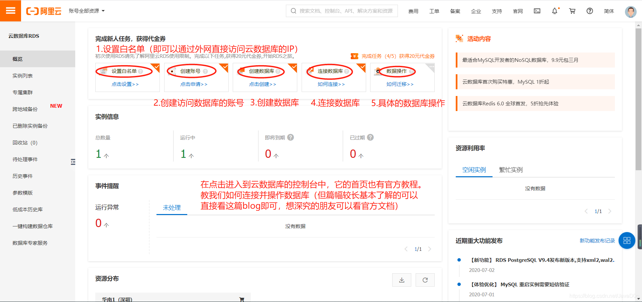This screenshot has height=302, width=642.
Task: Open the user avatar menu
Action: 631,11
